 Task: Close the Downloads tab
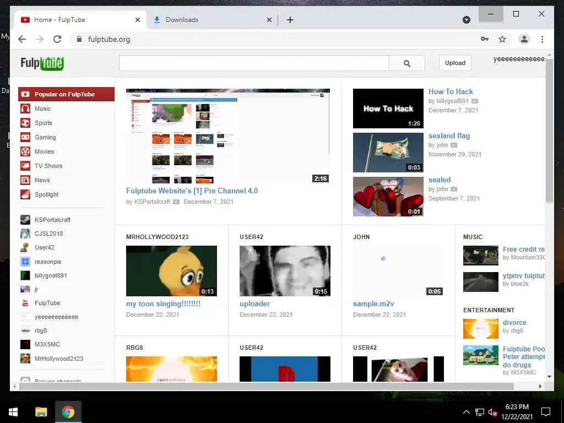click(269, 20)
